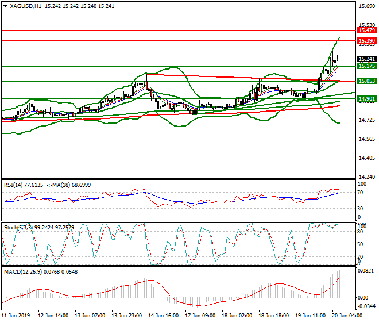379x322 pixels.
Task: Click the black 15.241 current price label
Action: click(367, 59)
